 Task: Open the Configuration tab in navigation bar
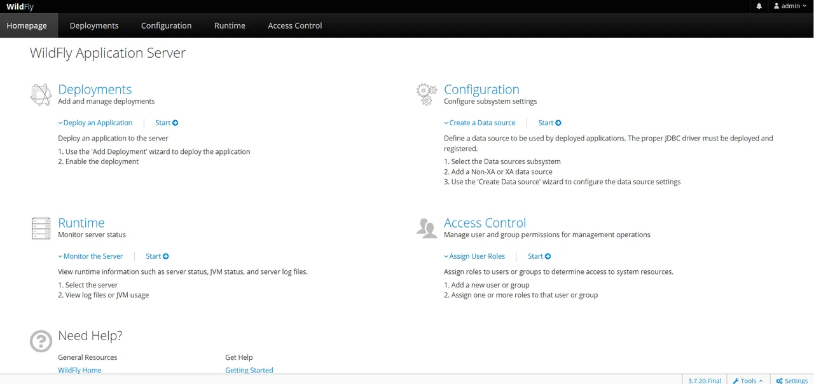pos(166,25)
